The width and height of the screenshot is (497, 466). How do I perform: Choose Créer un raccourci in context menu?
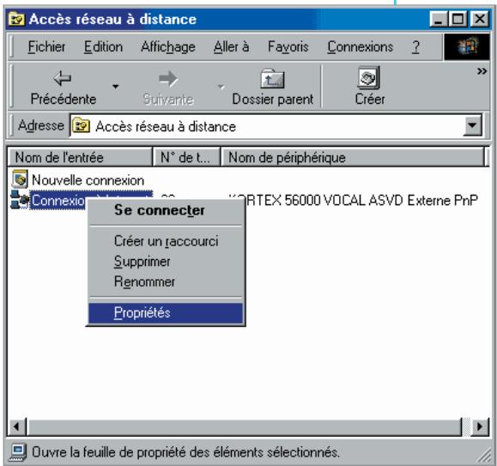[x=166, y=241]
